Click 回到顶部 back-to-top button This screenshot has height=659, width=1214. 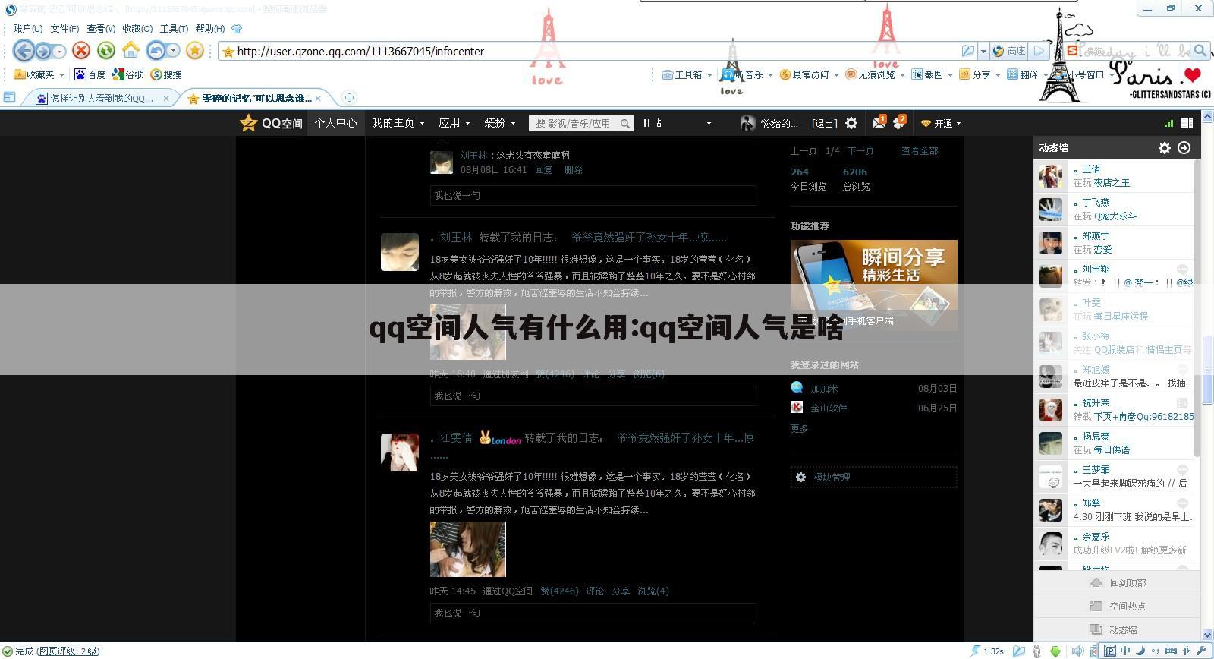point(1117,582)
